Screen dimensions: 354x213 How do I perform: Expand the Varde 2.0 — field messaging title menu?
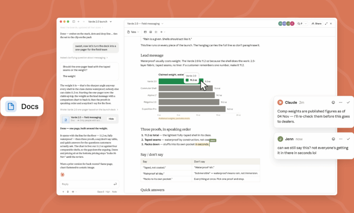tap(162, 24)
